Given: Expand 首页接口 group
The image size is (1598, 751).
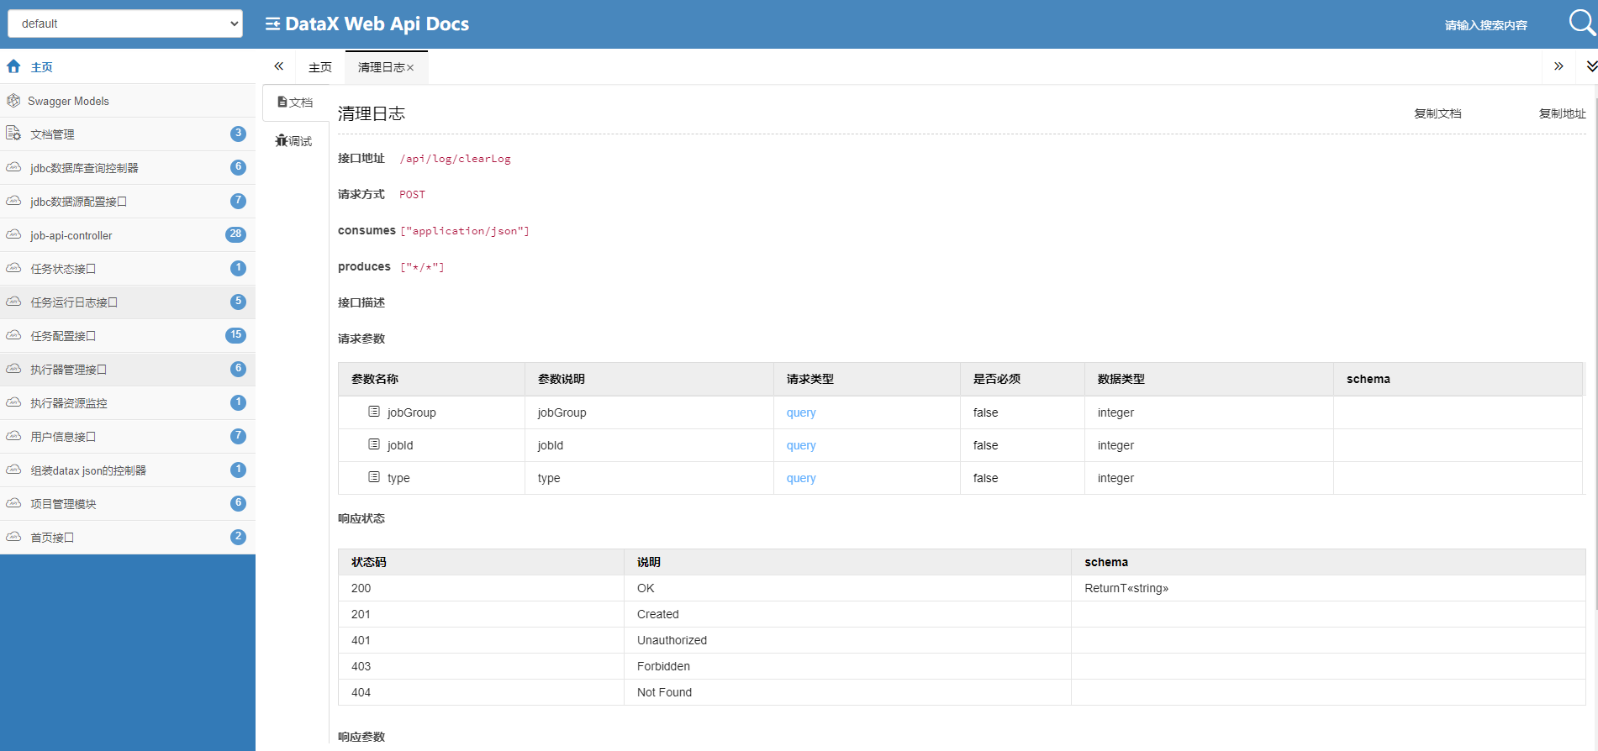Looking at the screenshot, I should tap(128, 538).
